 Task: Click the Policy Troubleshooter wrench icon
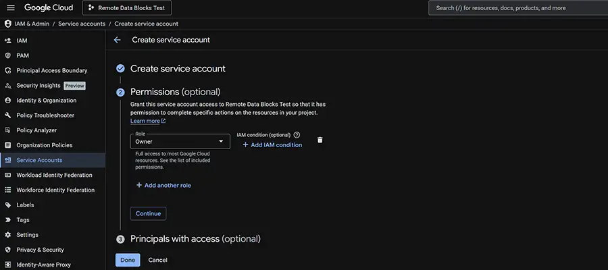[7, 115]
